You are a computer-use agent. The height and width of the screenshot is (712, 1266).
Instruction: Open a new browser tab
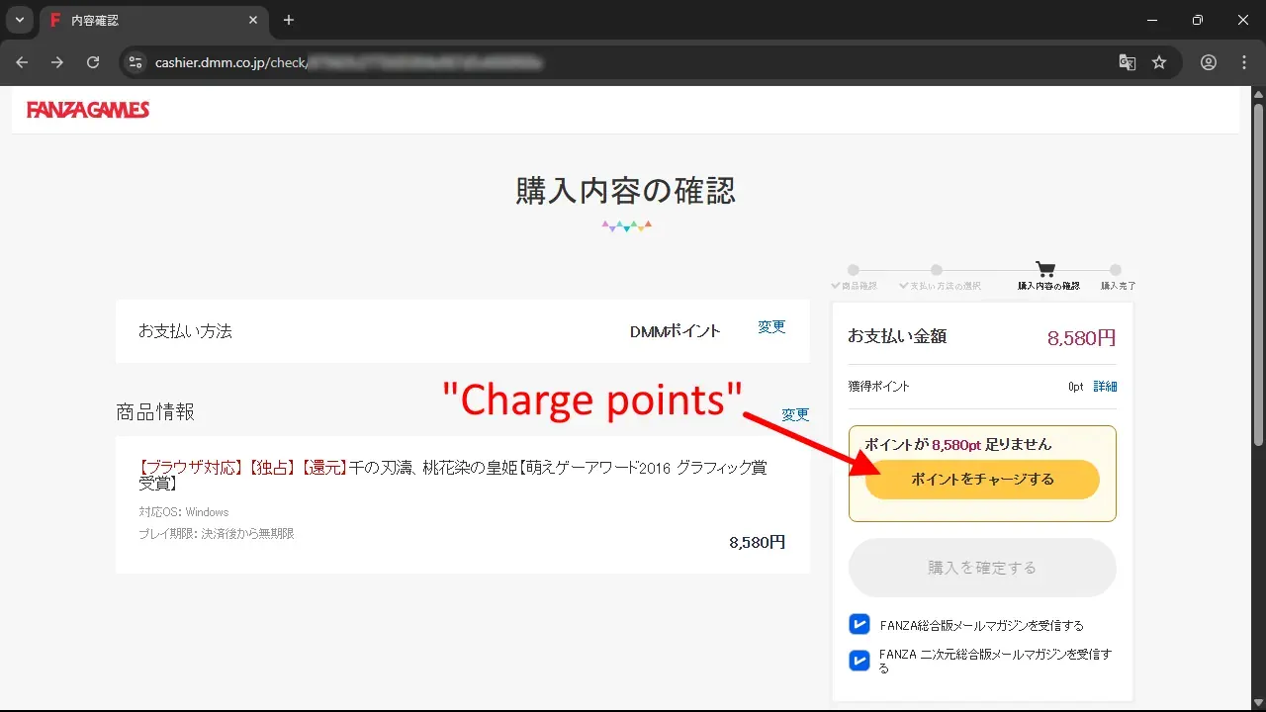point(289,20)
